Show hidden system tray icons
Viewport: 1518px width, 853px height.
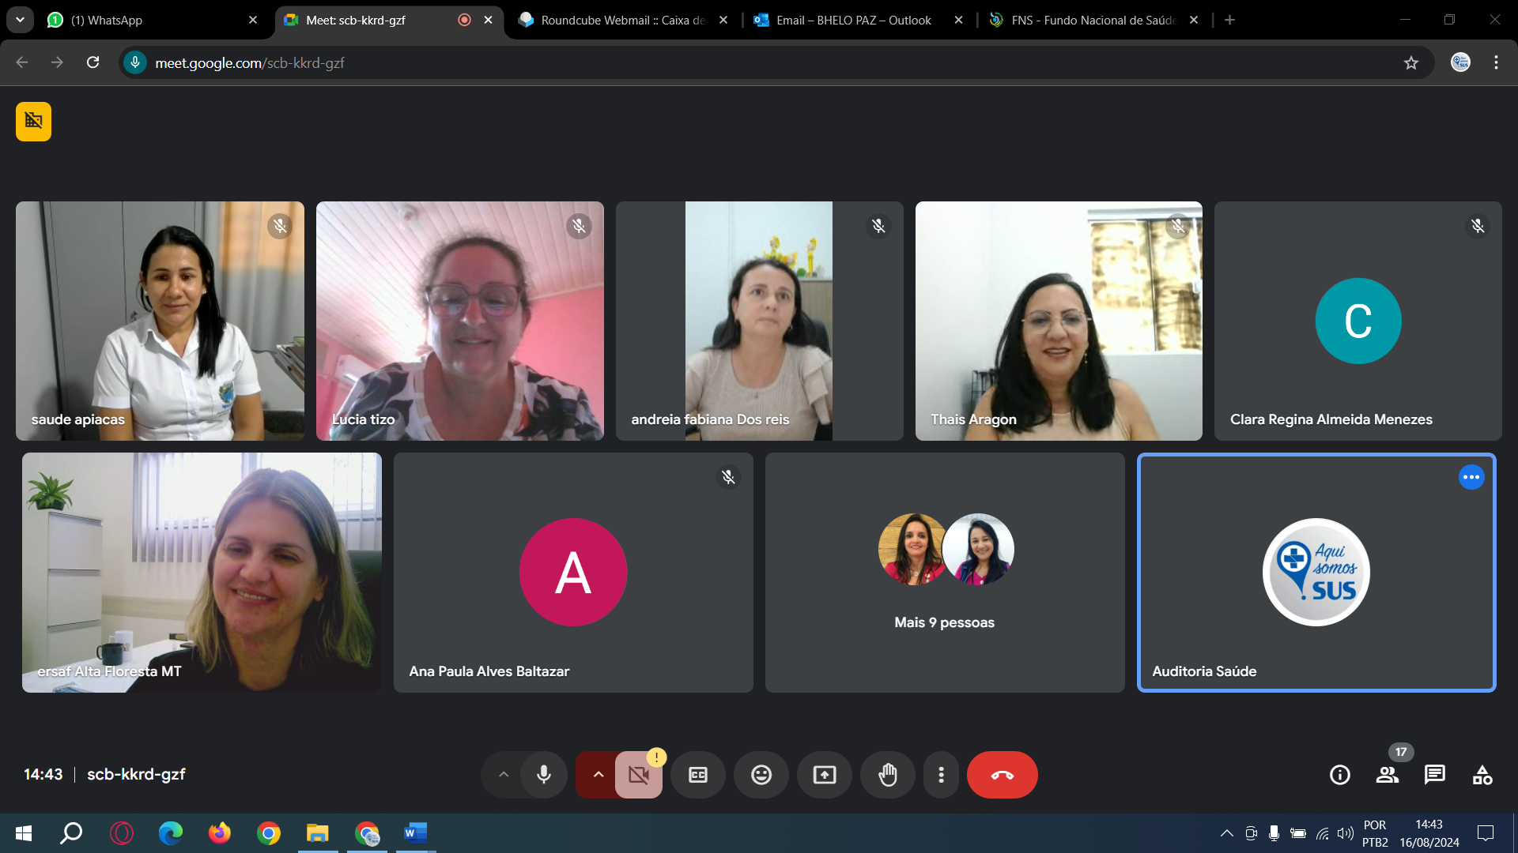pyautogui.click(x=1226, y=833)
